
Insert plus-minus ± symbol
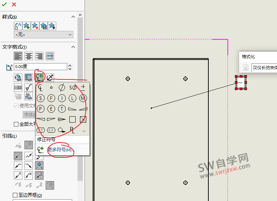[83, 88]
